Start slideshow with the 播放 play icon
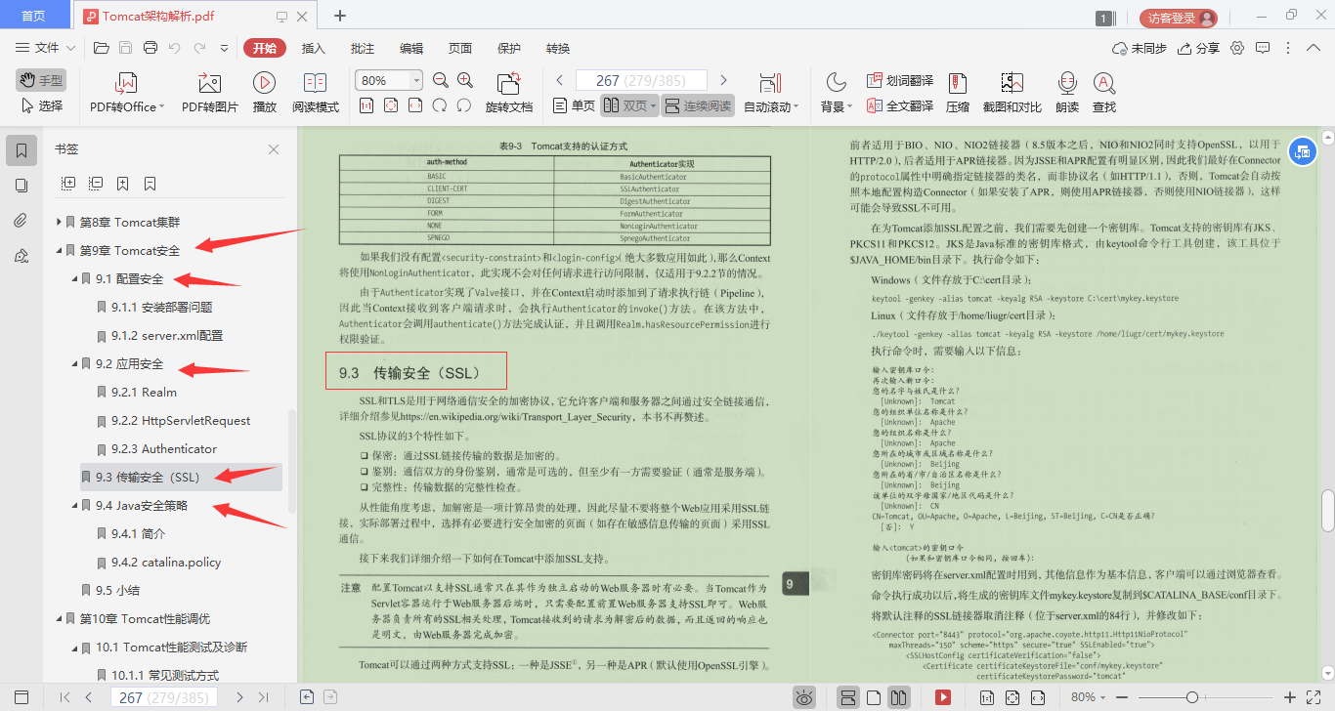 point(264,91)
